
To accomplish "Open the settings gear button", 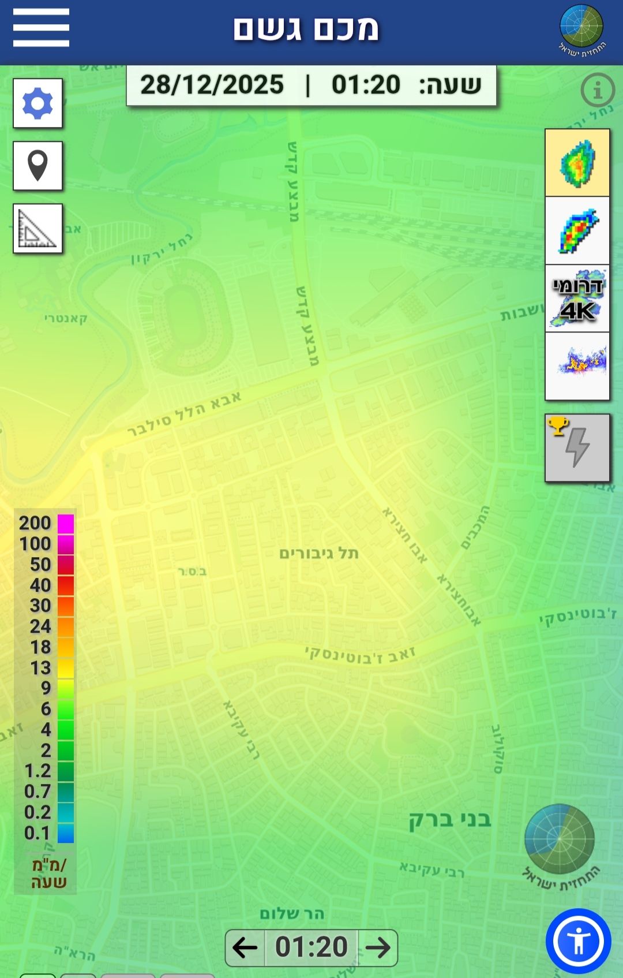I will click(38, 103).
